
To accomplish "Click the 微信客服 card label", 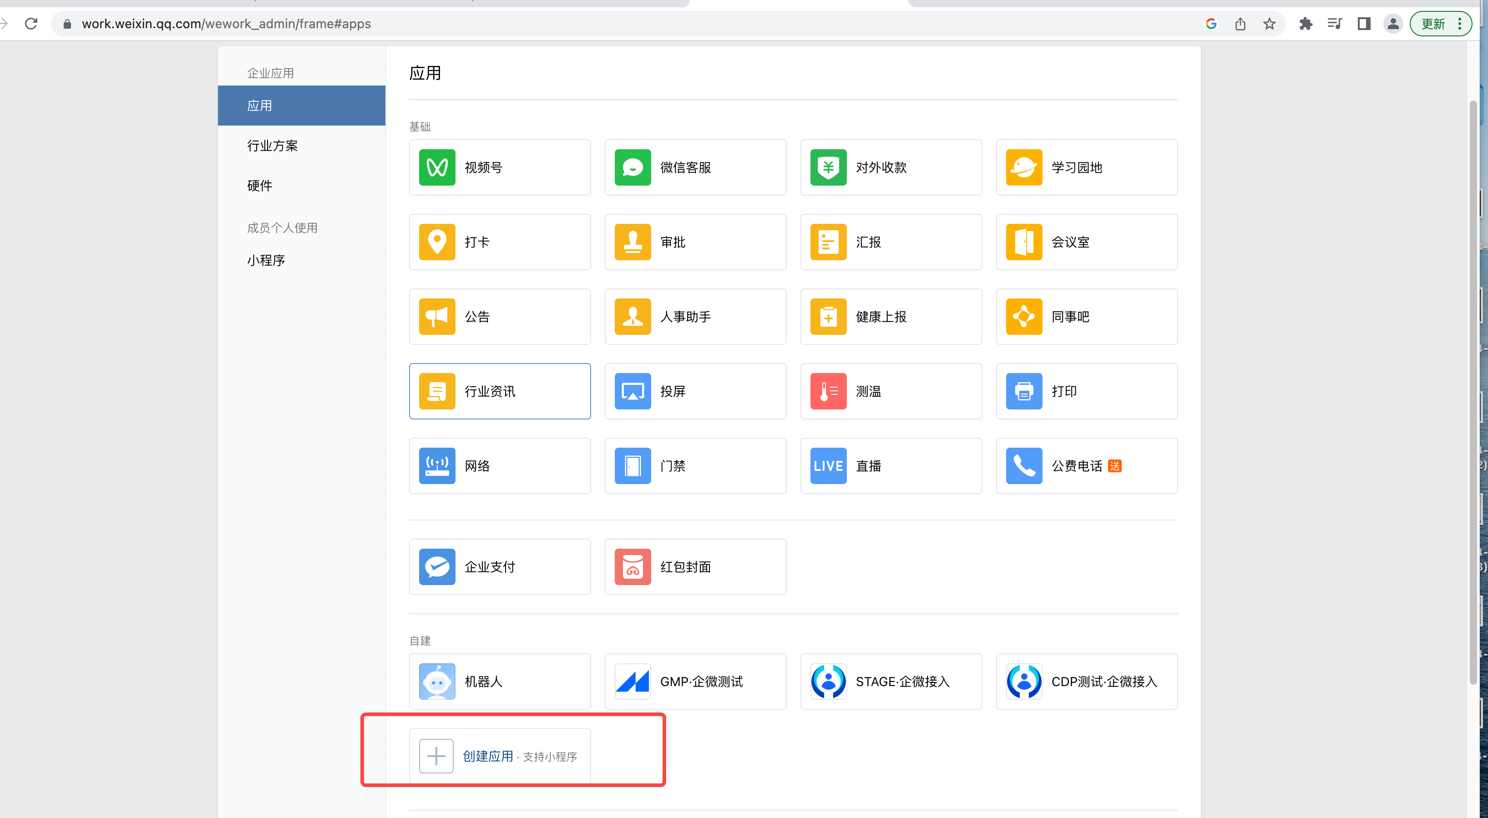I will tap(685, 167).
